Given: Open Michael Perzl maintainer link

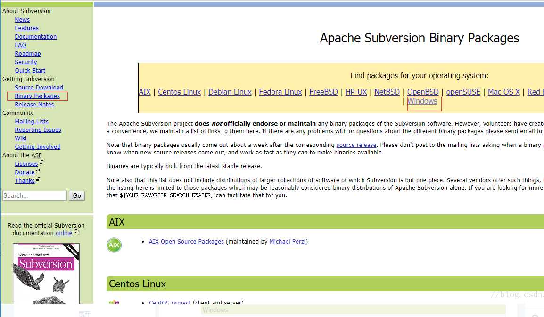Looking at the screenshot, I should pyautogui.click(x=288, y=241).
